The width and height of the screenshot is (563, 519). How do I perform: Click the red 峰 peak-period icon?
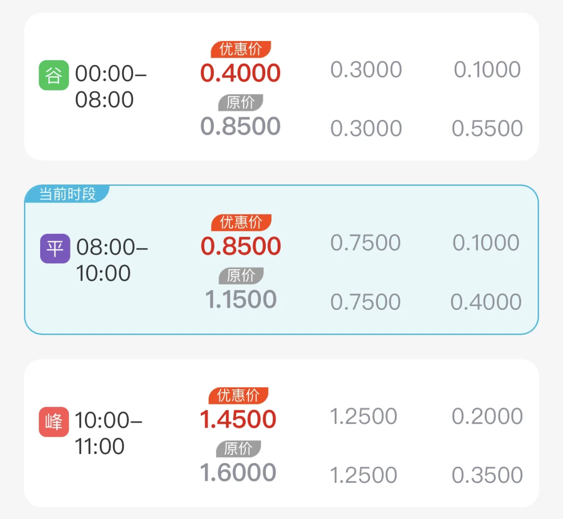coord(54,422)
